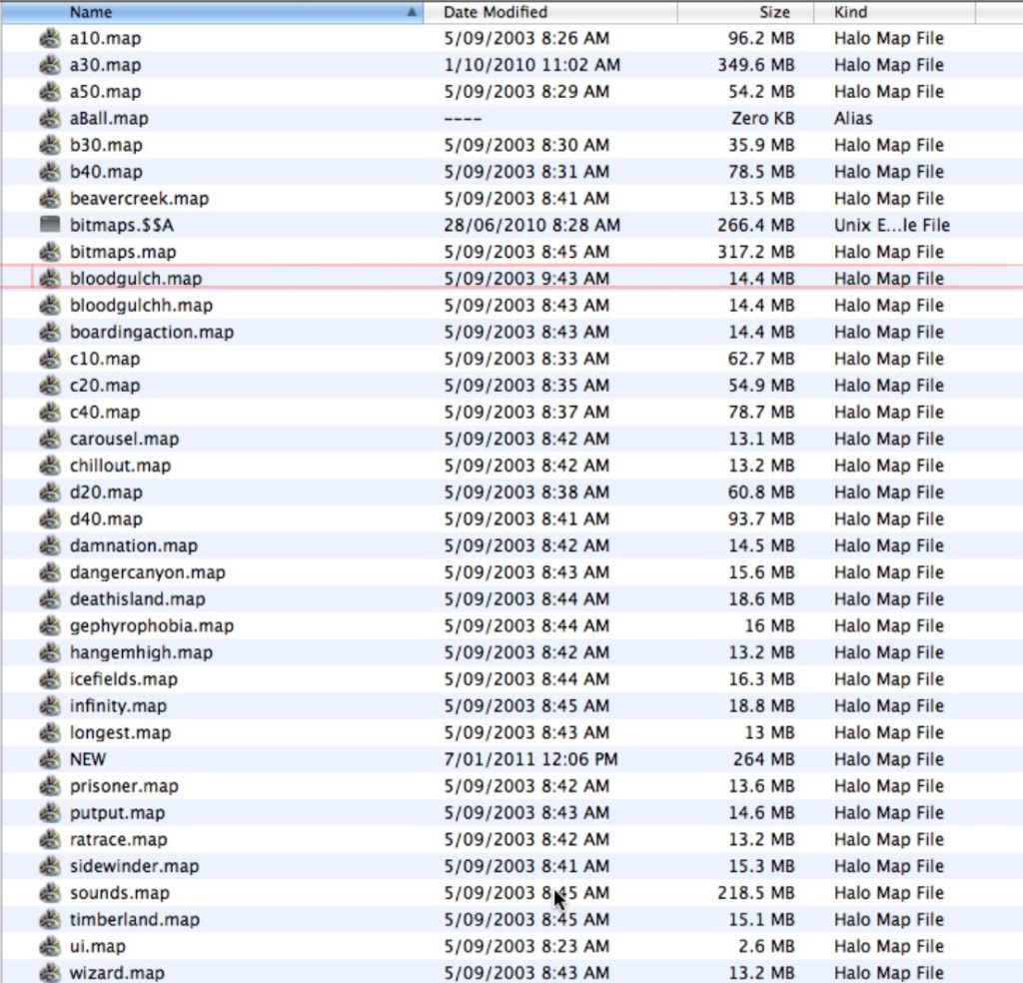The width and height of the screenshot is (1023, 983).
Task: Click the wizard.map file name
Action: click(x=118, y=974)
